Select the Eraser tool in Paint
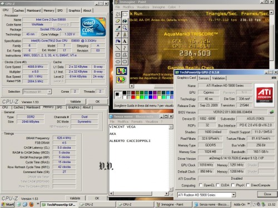 (118, 21)
